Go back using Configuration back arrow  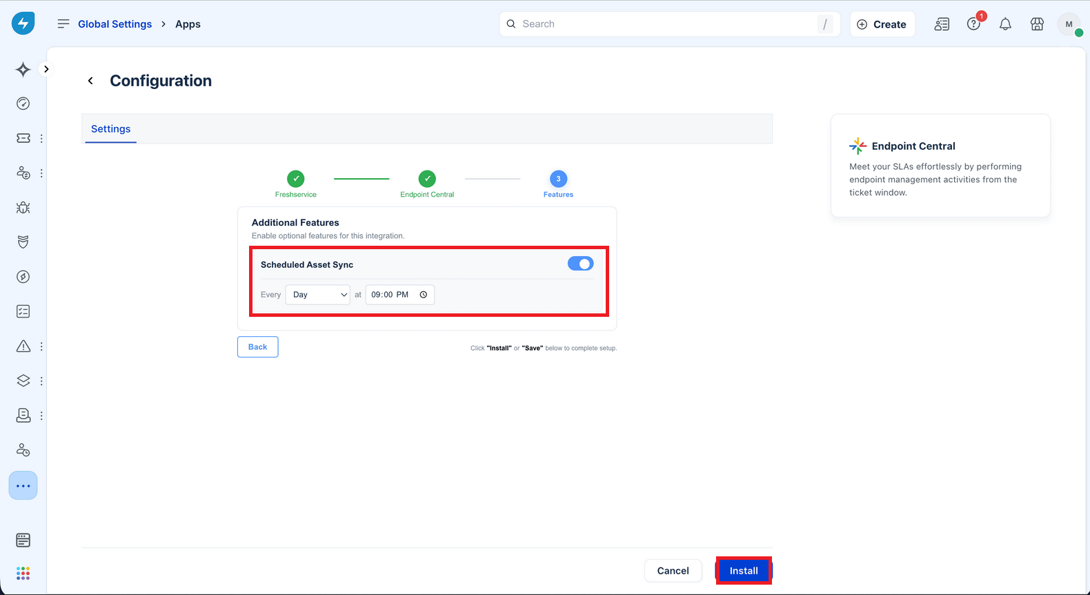click(x=90, y=81)
